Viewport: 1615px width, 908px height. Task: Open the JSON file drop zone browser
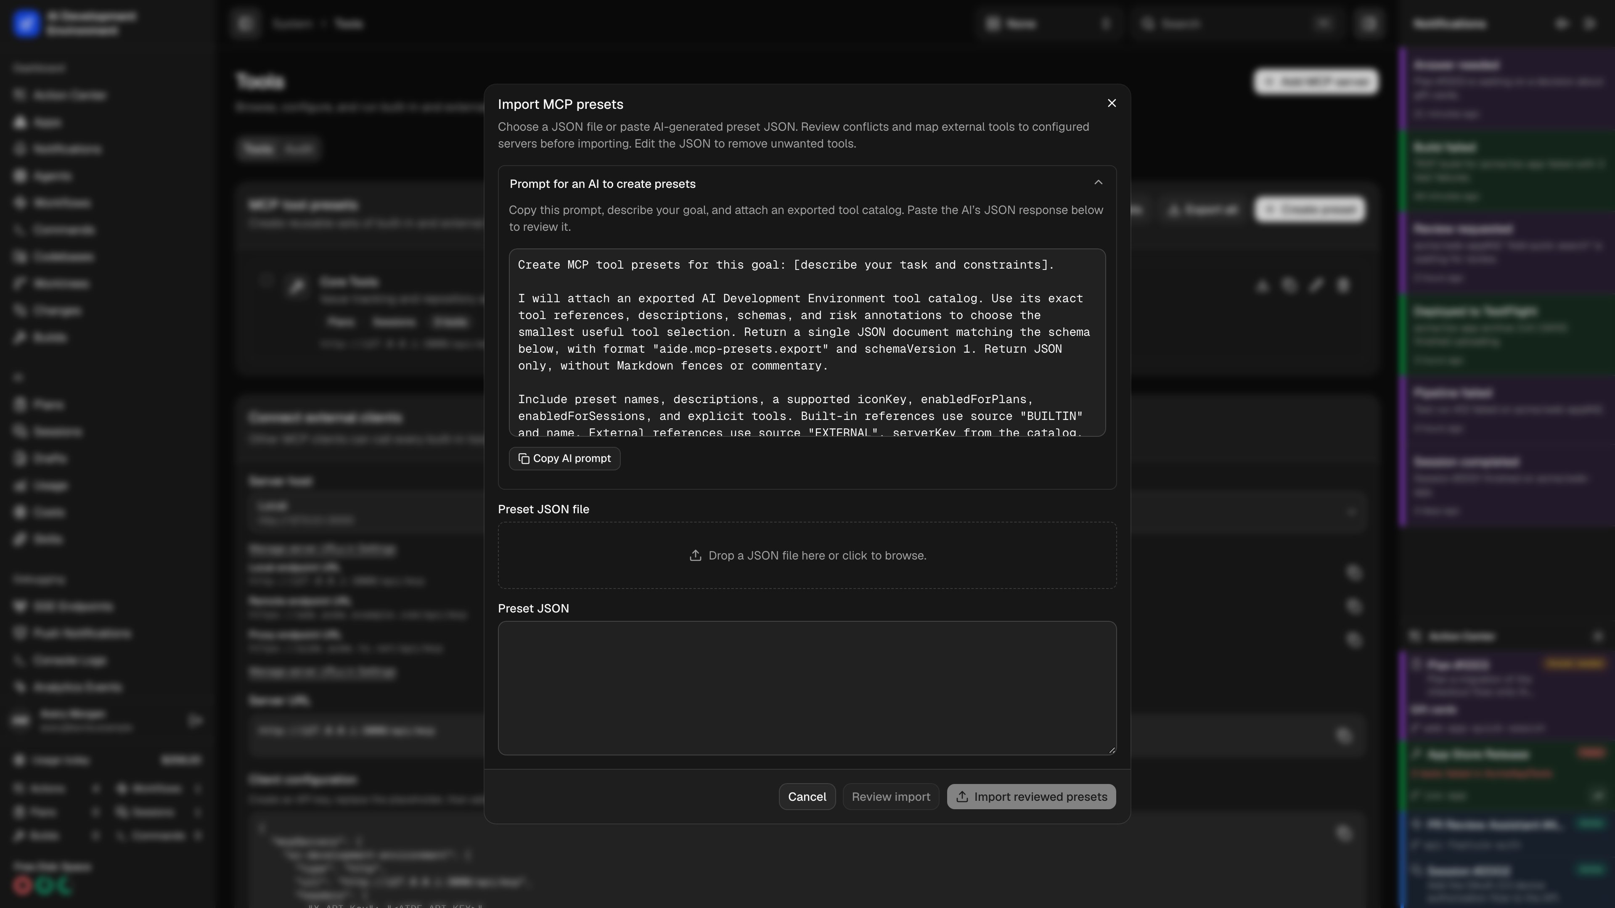(x=807, y=555)
